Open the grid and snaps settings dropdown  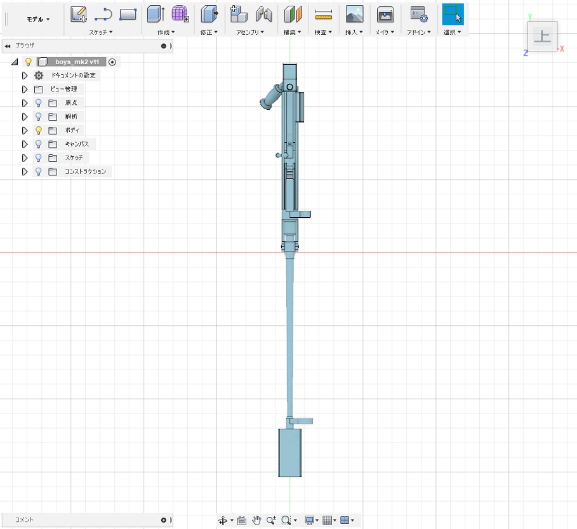[329, 520]
